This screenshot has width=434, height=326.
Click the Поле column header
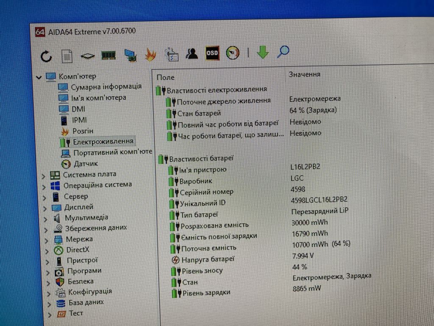(166, 77)
